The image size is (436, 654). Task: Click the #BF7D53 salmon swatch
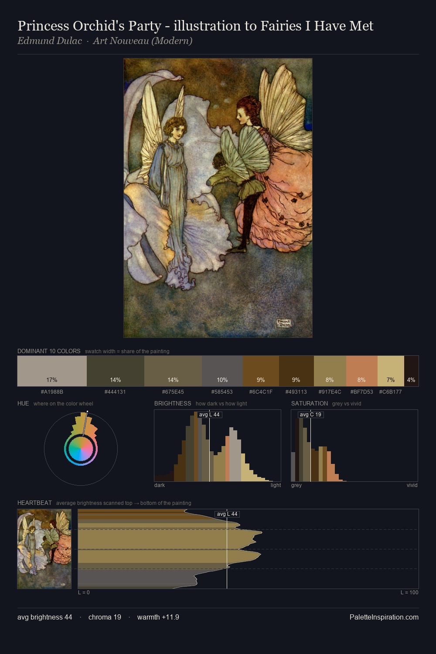[362, 371]
